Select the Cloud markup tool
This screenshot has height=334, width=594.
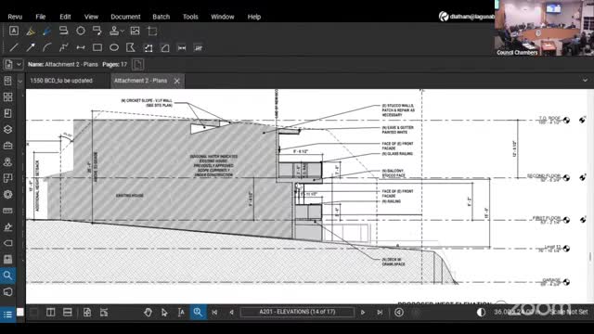tap(81, 31)
